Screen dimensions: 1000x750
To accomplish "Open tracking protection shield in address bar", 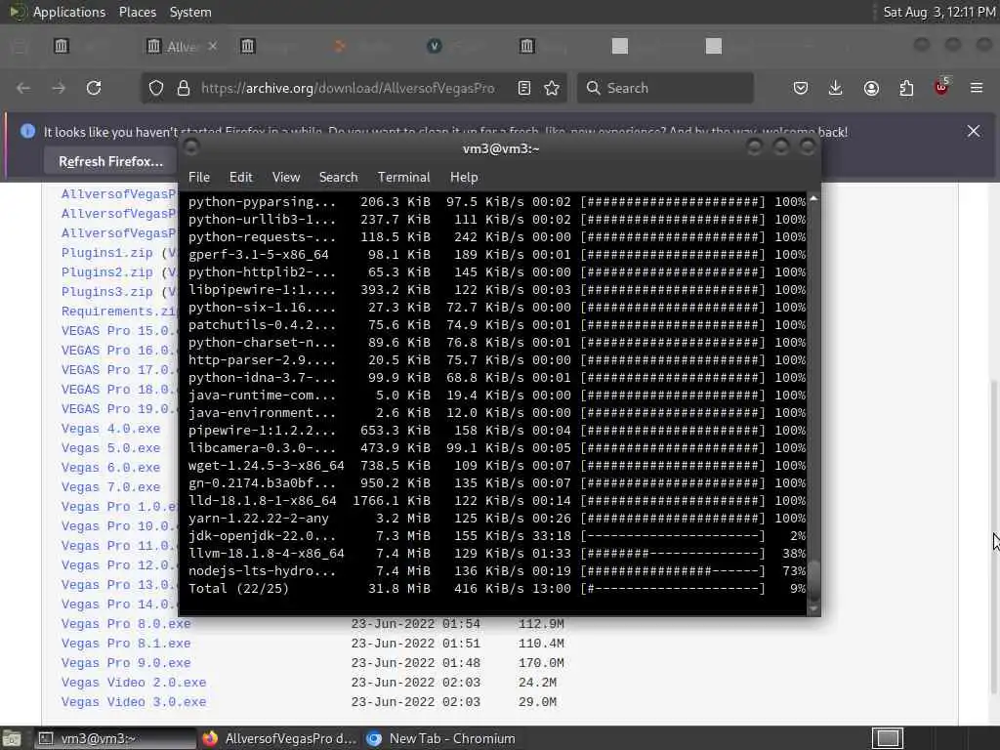I will [x=156, y=88].
